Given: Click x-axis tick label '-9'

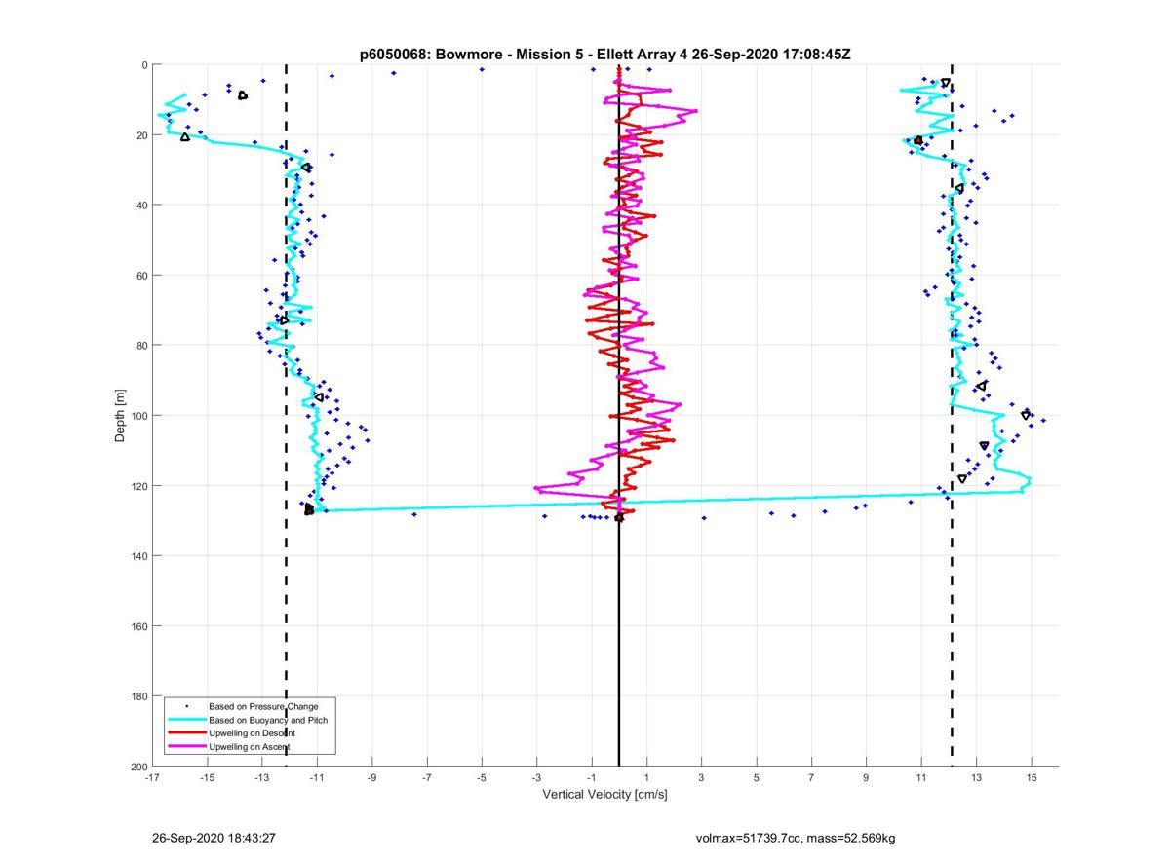Looking at the screenshot, I should point(371,778).
